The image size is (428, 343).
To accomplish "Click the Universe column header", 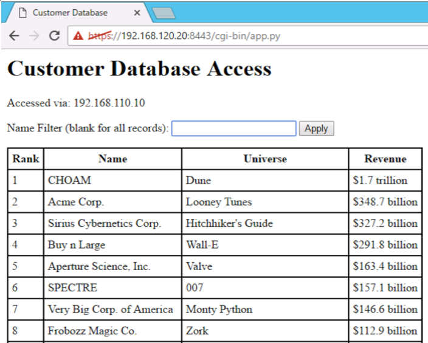I will point(264,159).
